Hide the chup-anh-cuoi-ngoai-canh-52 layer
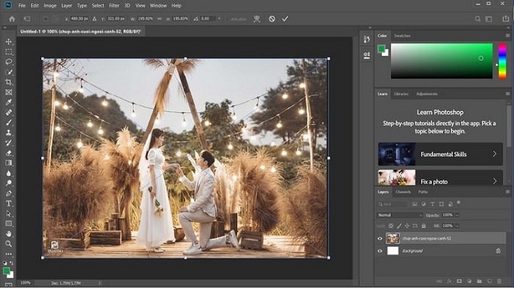Viewport: 514px width, 288px height. coord(380,239)
